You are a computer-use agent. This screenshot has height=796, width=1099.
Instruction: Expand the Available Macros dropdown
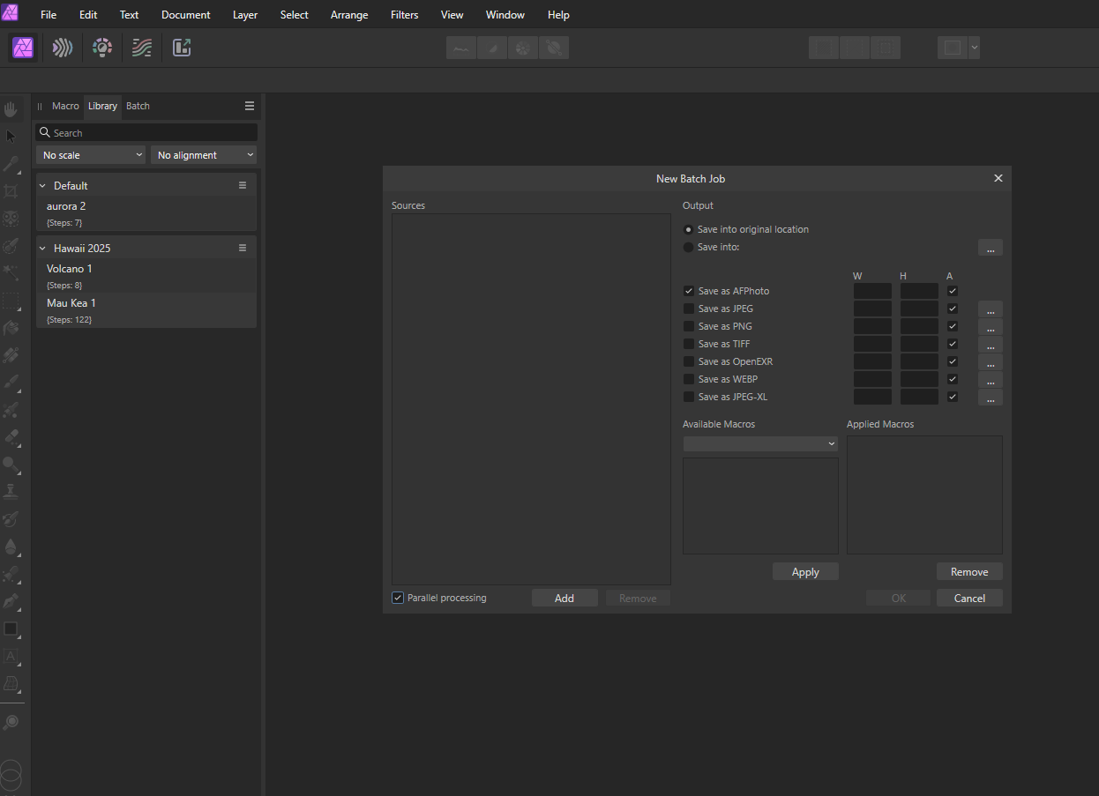759,443
